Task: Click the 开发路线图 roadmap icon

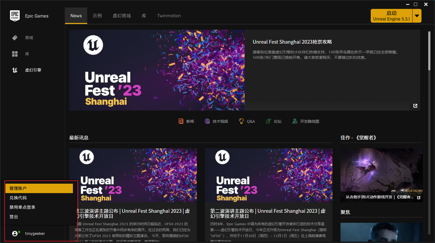Action: (x=295, y=121)
